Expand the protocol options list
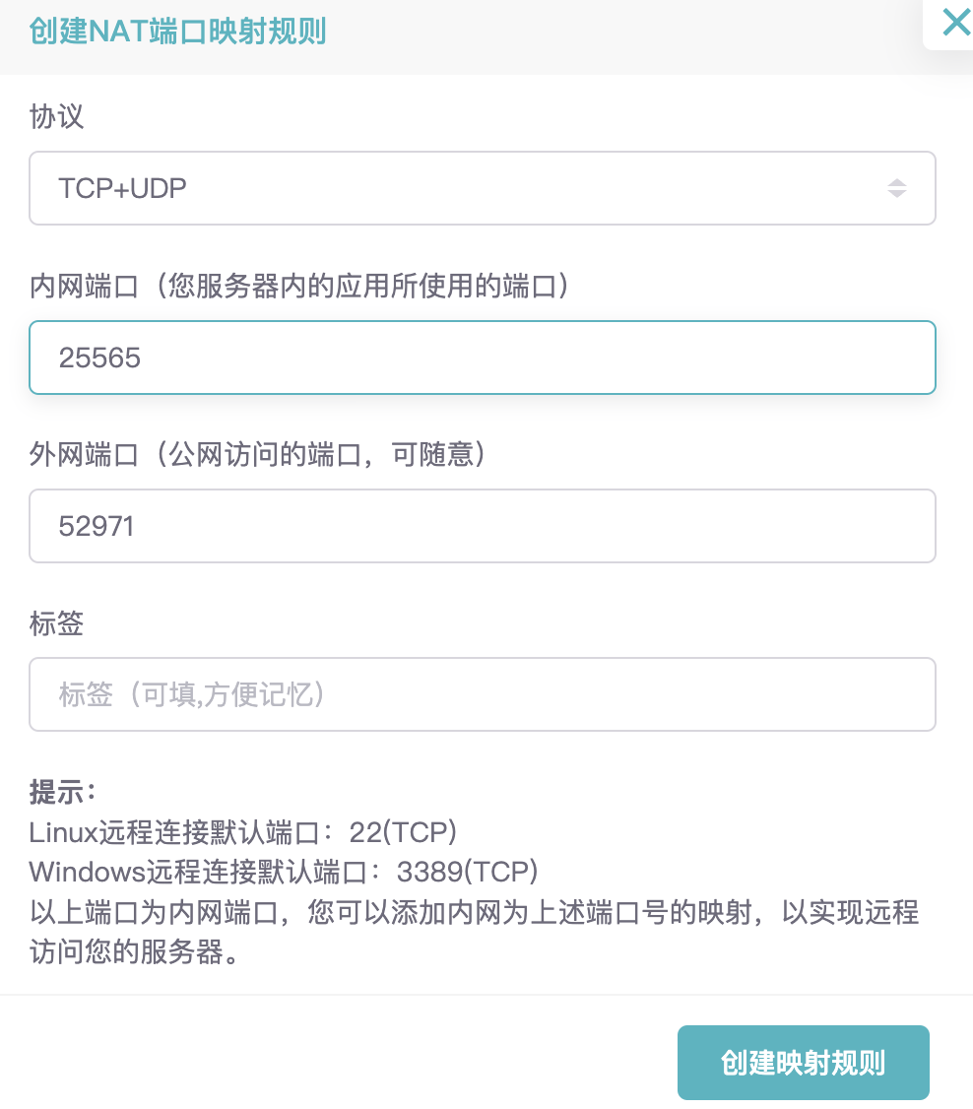 (x=483, y=188)
